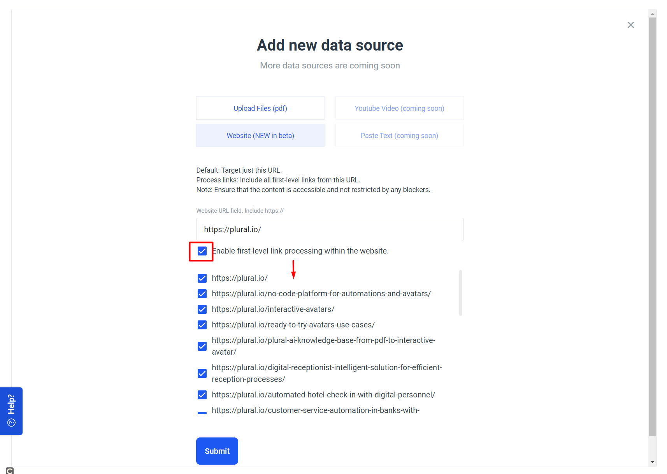This screenshot has width=667, height=474.
Task: Uncheck the interactive-avatars URL checkbox
Action: 202,310
